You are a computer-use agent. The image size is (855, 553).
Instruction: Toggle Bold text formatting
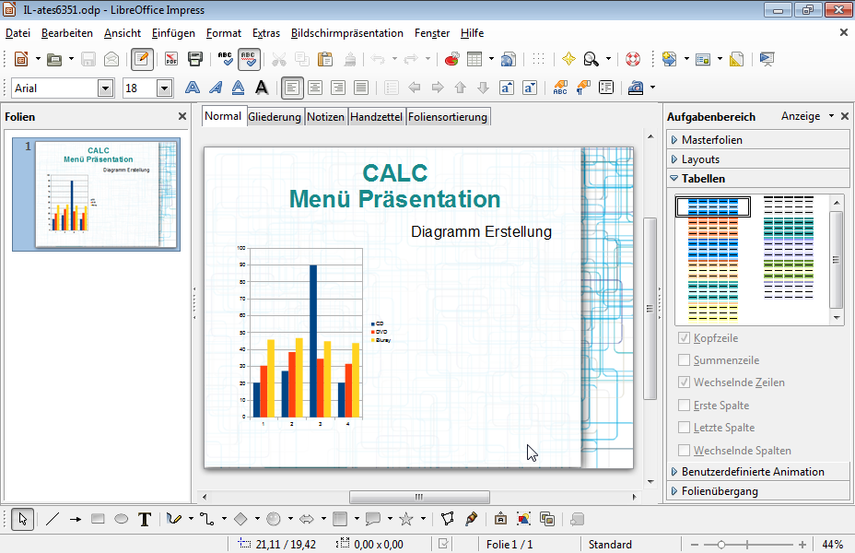coord(192,88)
